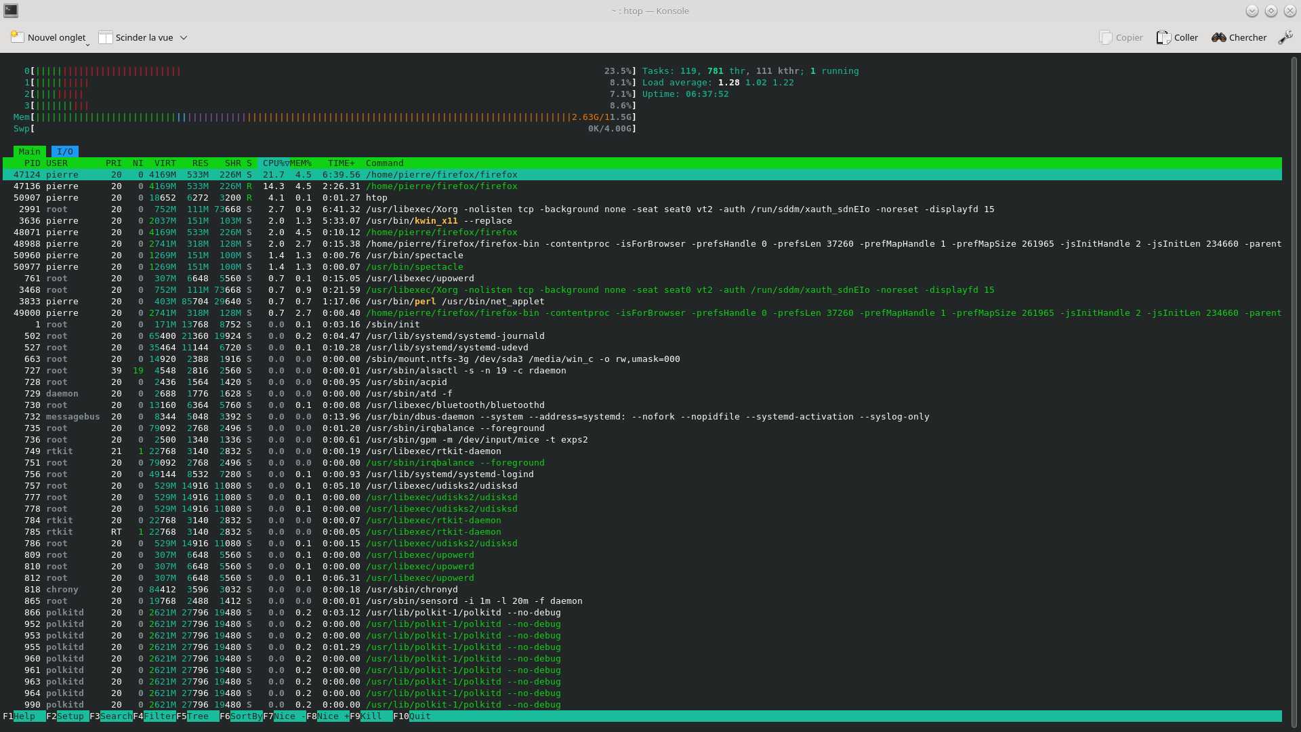Open F2 Setup in htop
This screenshot has height=732, width=1301.
tap(68, 716)
